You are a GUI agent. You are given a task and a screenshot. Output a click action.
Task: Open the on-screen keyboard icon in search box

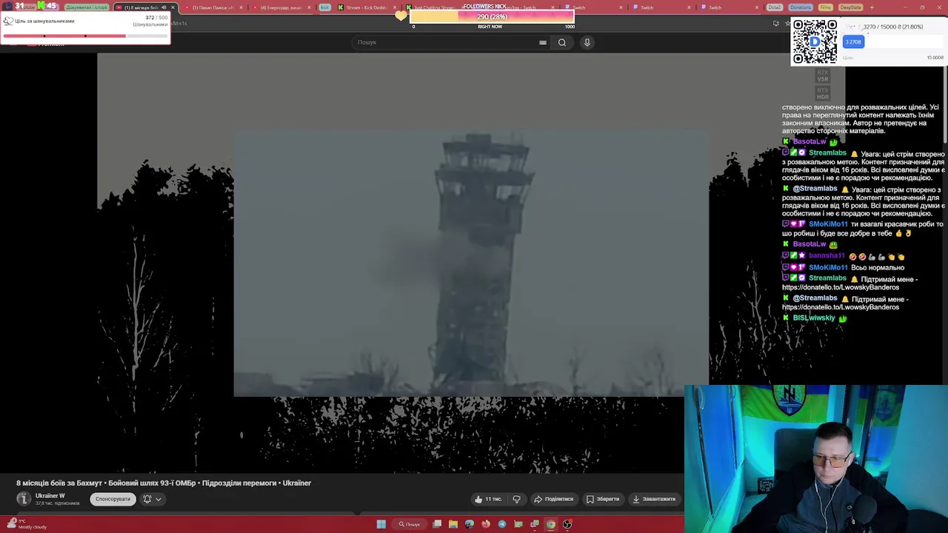click(x=543, y=42)
